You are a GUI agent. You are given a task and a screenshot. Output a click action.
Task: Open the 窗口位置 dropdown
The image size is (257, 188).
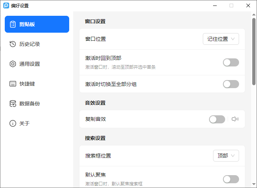coord(221,39)
